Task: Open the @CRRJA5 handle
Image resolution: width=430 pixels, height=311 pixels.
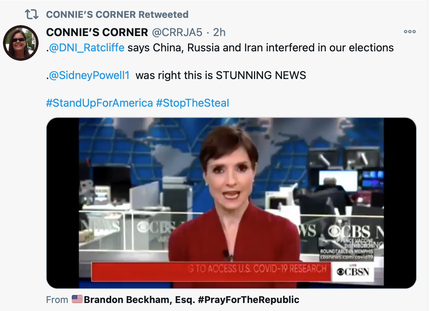Action: click(177, 32)
